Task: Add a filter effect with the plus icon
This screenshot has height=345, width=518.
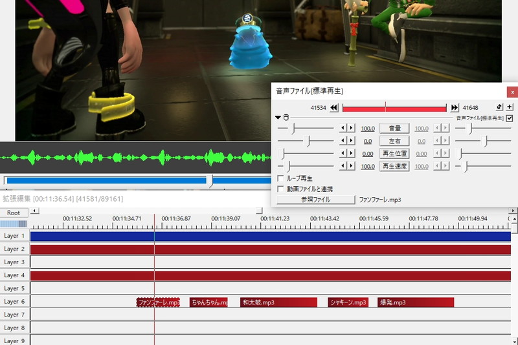Action: pos(510,107)
